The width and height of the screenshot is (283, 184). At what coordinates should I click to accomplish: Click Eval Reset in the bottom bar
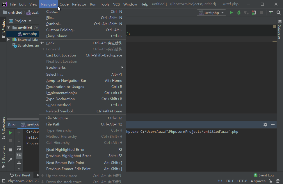20,175
